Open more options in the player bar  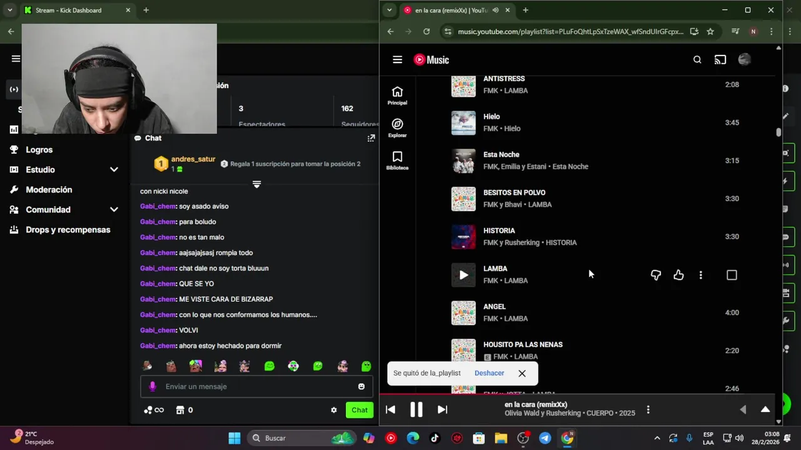point(648,409)
